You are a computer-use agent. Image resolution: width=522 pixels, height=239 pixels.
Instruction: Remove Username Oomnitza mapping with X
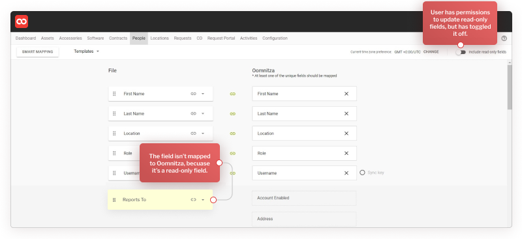point(346,173)
